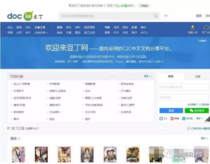Viewport: 210px width, 164px height.
Task: Open the cloud 豆丁书房 icon
Action: pos(206,27)
